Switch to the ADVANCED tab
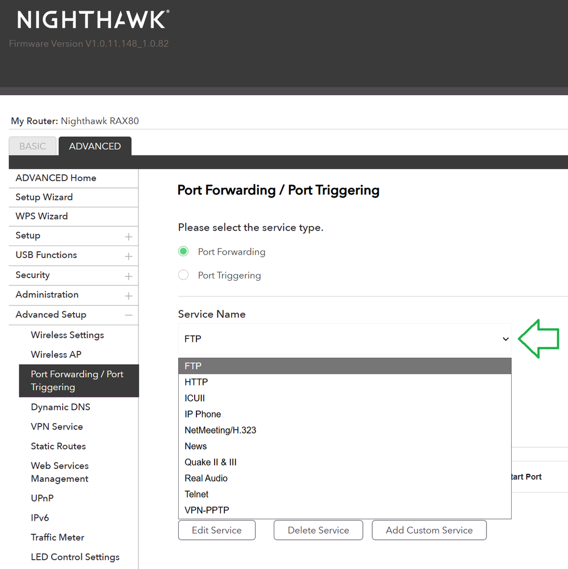568x569 pixels. coord(95,146)
